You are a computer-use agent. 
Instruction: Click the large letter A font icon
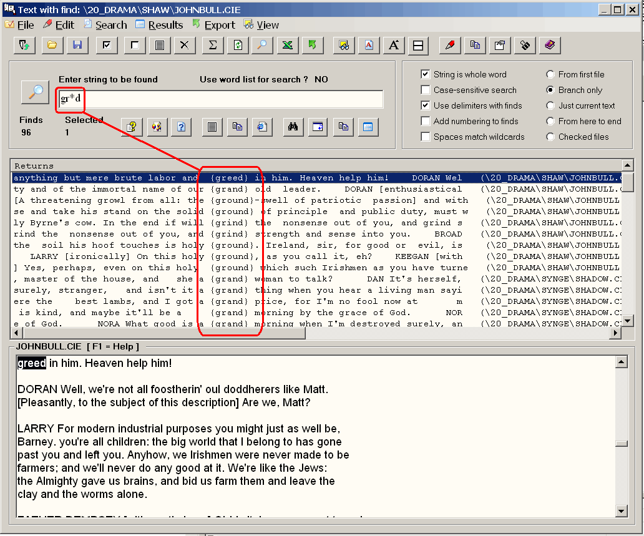click(394, 45)
